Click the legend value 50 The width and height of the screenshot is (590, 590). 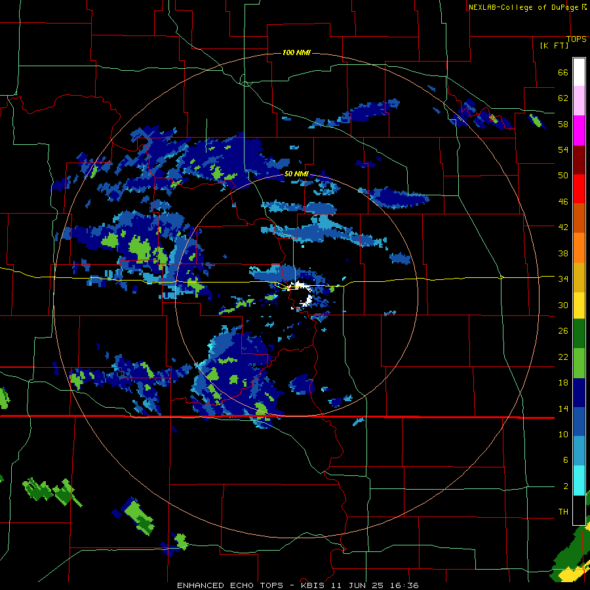pos(563,176)
